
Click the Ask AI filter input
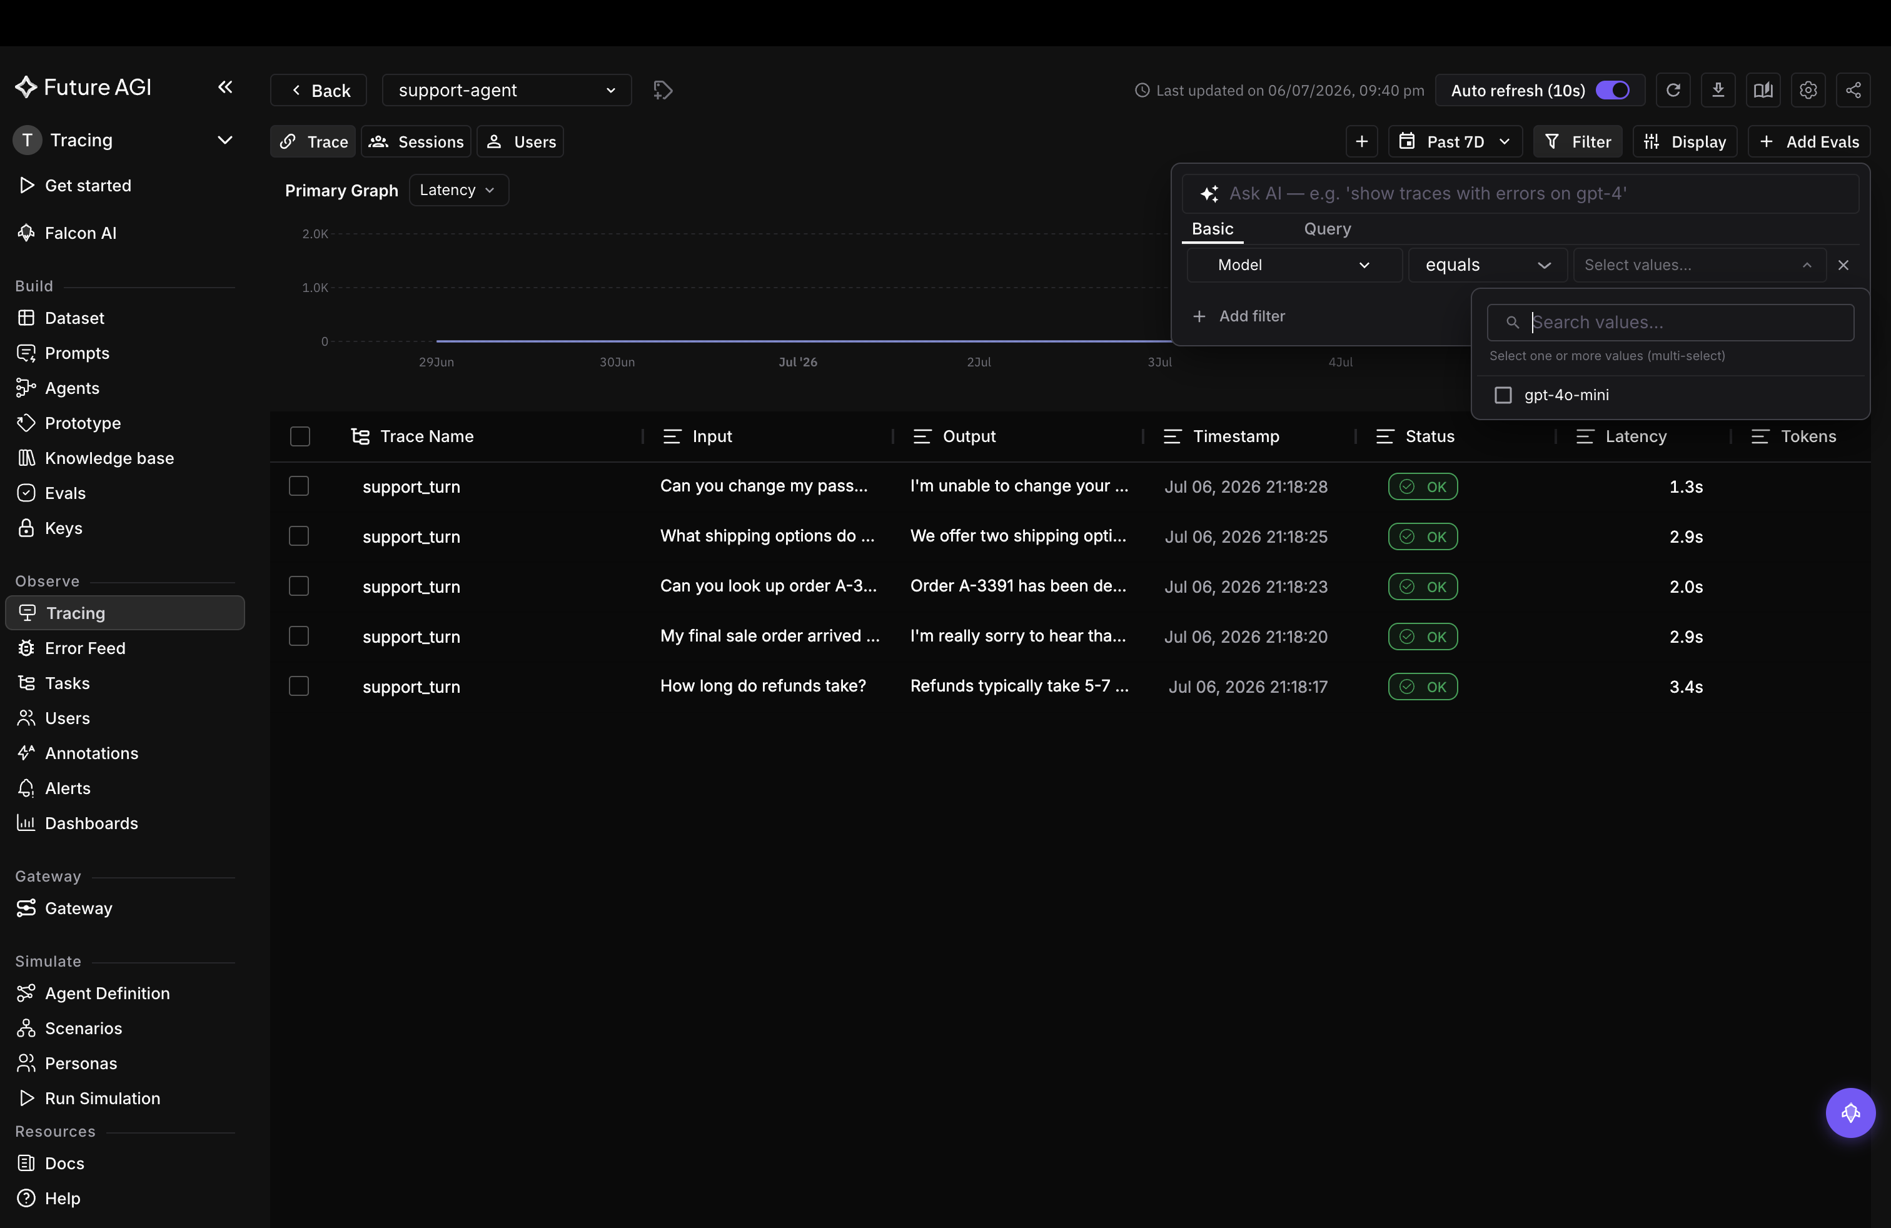tap(1520, 193)
